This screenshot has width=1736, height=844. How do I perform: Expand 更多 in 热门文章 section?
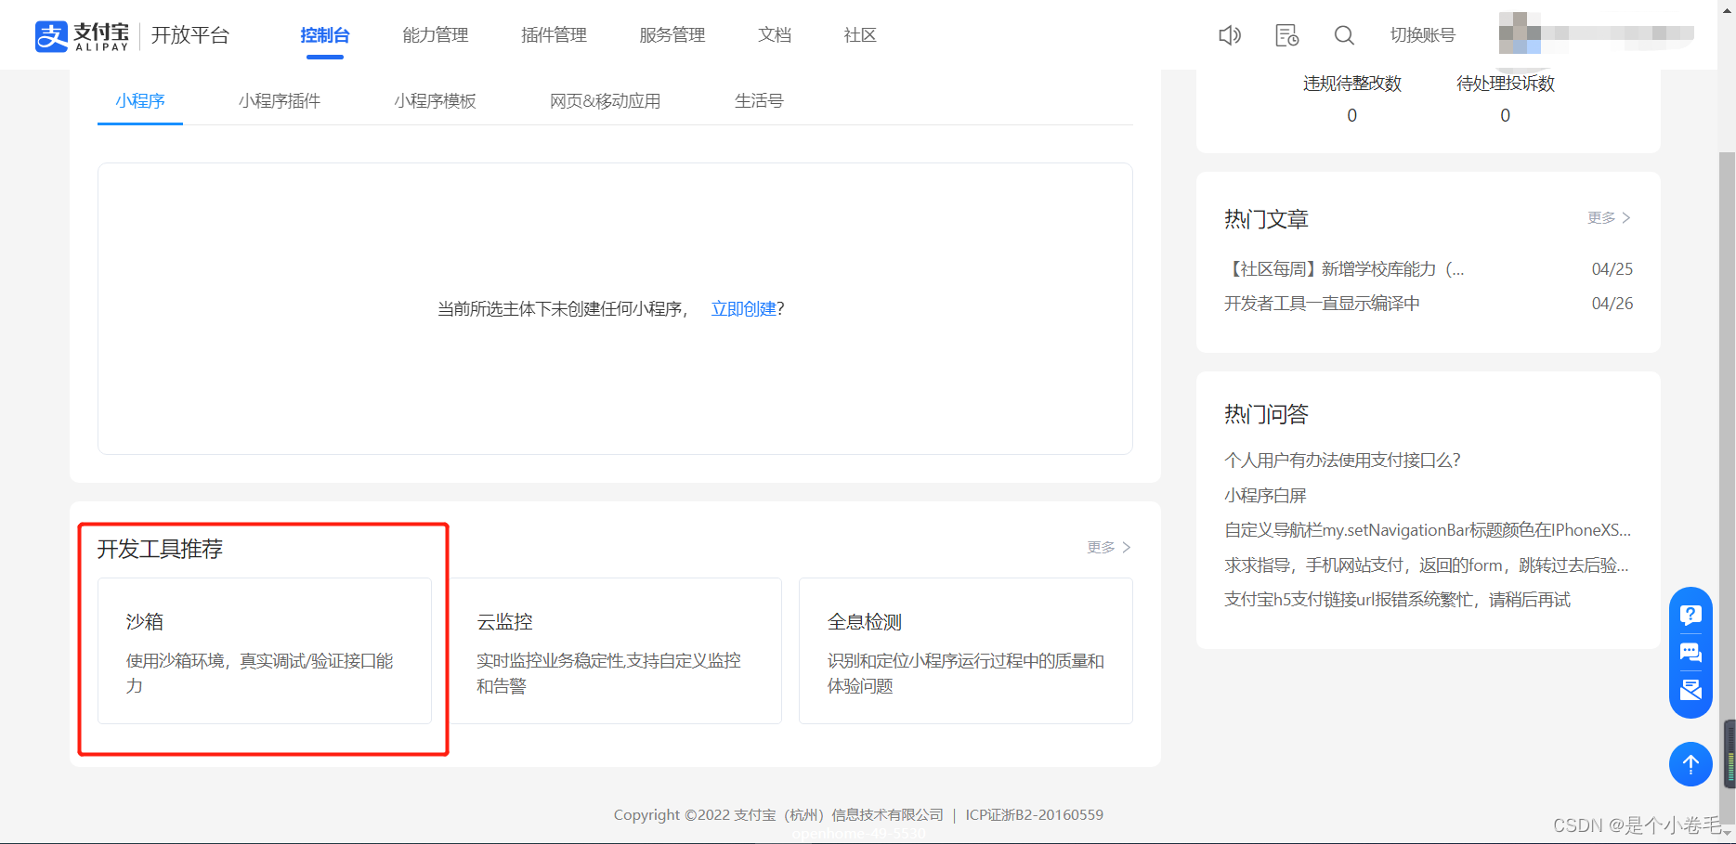[1610, 217]
